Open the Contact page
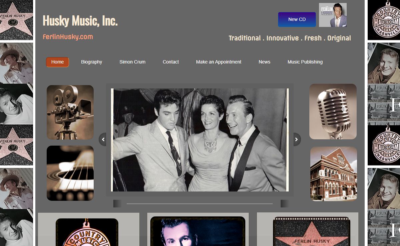Image resolution: width=400 pixels, height=246 pixels. click(x=171, y=62)
